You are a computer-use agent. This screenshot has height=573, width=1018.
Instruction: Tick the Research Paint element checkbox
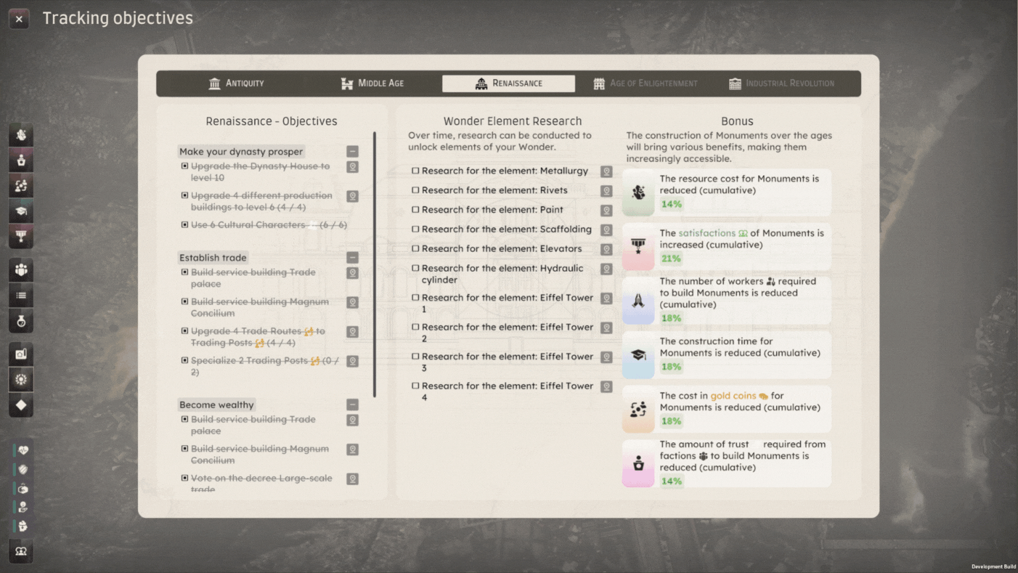(x=416, y=210)
